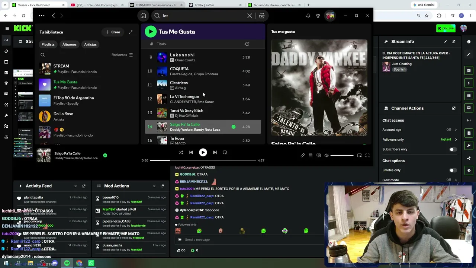Viewport: 476px width, 268px height.
Task: Go to Spotify Home
Action: point(143,16)
